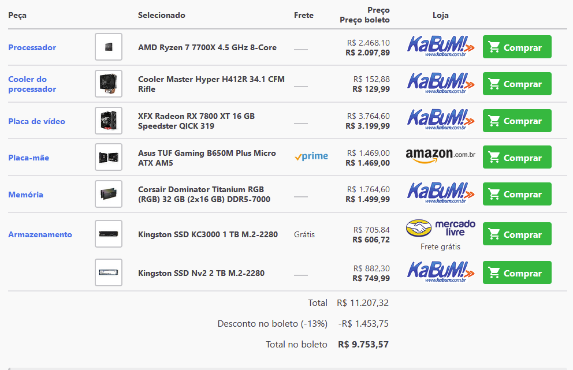The width and height of the screenshot is (573, 370).
Task: Buy the Corsair Dominator Titanium memory
Action: [x=517, y=194]
